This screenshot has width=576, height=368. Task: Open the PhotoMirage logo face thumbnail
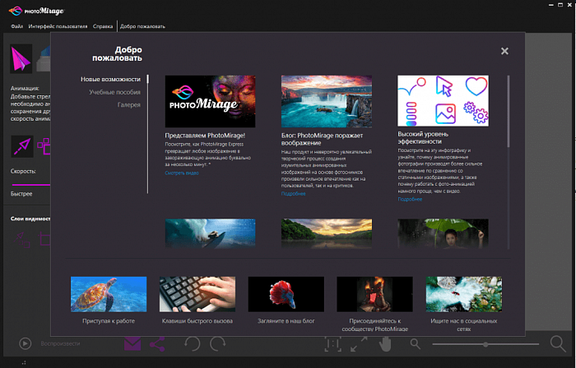pyautogui.click(x=210, y=101)
